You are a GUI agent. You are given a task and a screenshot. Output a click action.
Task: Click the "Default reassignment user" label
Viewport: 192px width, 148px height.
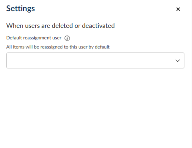tap(34, 38)
